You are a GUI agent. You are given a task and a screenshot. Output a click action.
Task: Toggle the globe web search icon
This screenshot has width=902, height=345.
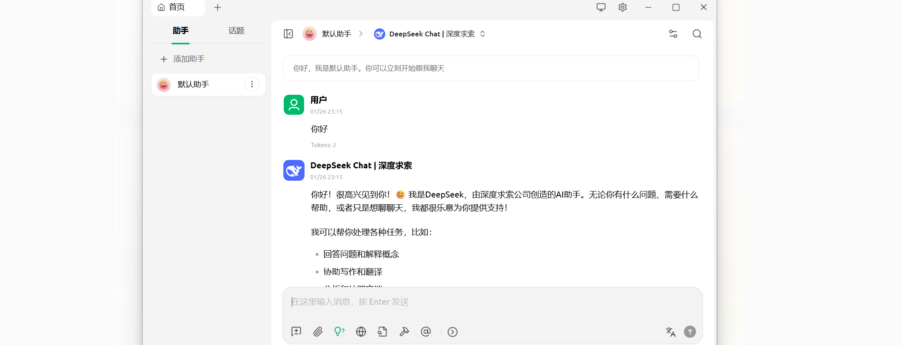pyautogui.click(x=361, y=331)
